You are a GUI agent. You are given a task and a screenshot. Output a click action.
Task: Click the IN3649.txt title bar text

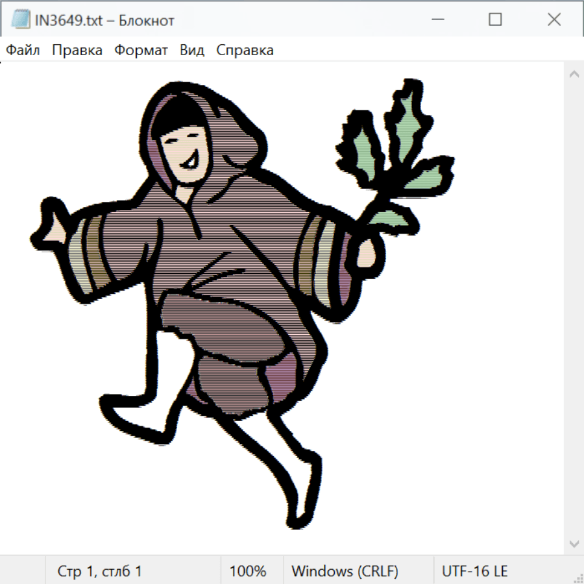click(x=104, y=21)
